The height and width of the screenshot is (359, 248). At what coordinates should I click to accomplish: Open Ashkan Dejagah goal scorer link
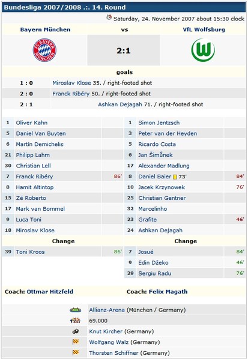tap(120, 104)
